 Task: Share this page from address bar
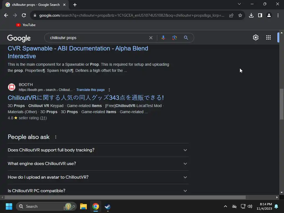click(231, 16)
